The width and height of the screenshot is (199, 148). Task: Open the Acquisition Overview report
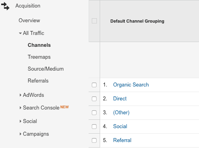pyautogui.click(x=29, y=21)
